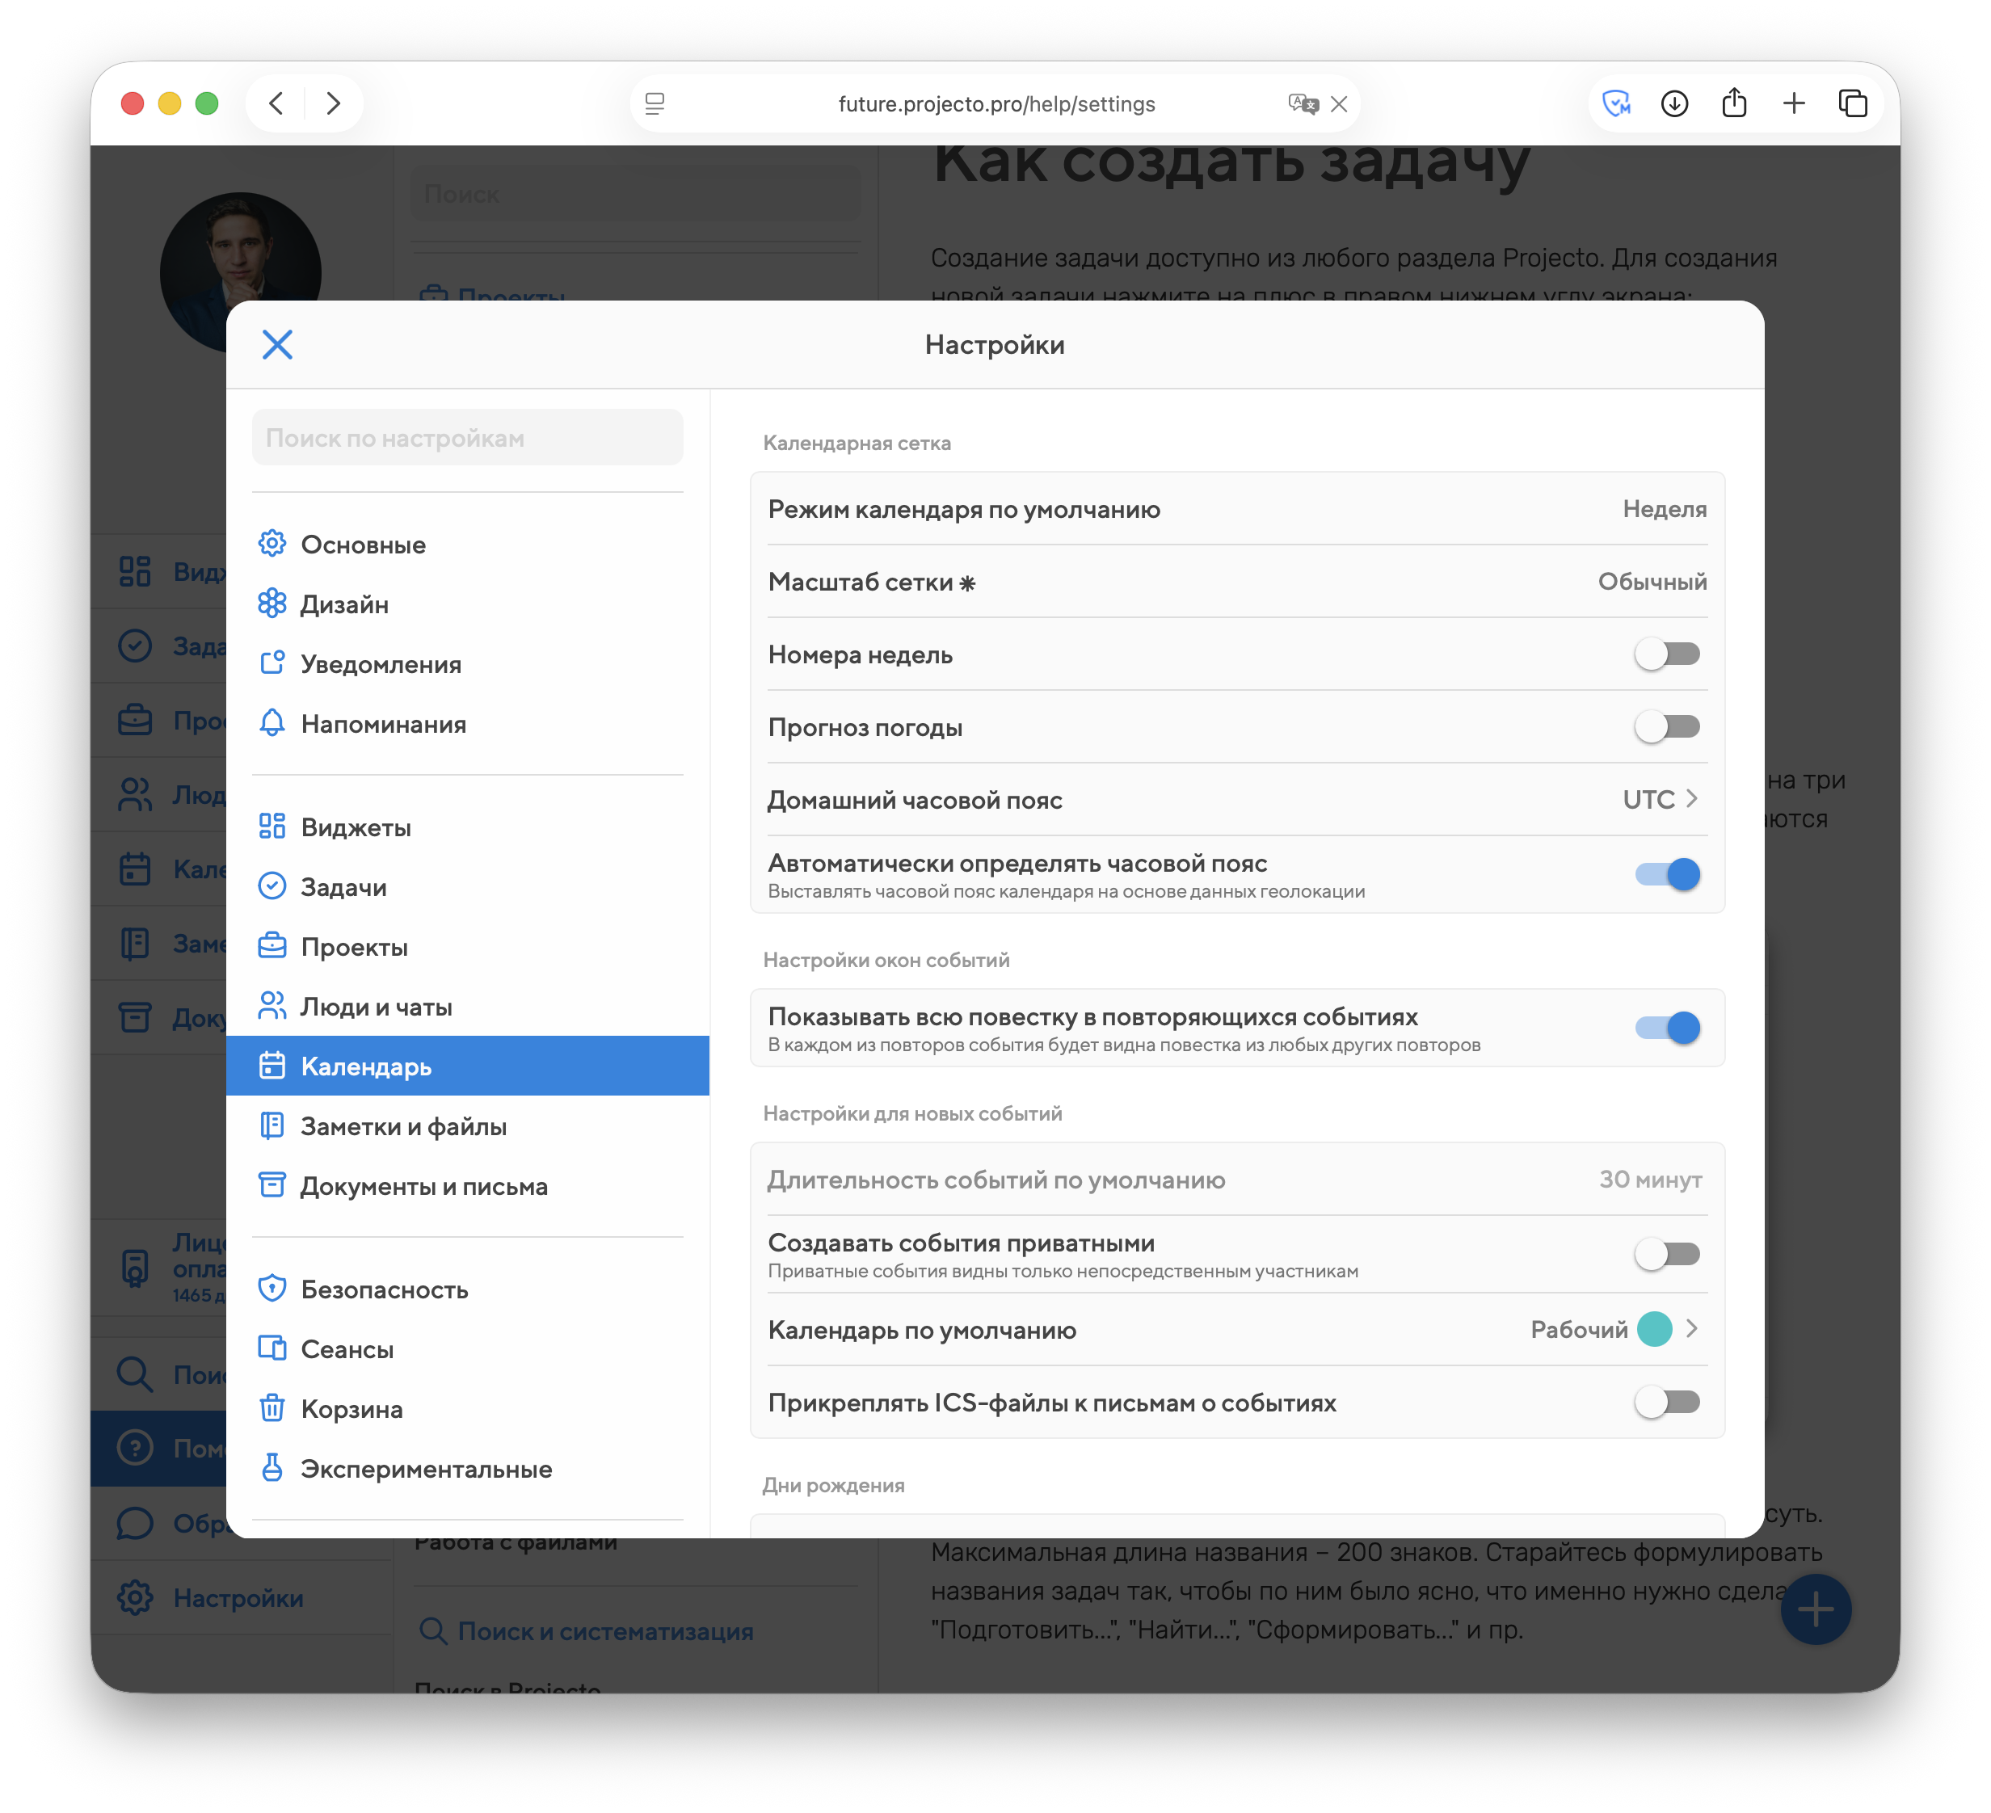
Task: Click the Напоминания bell icon
Action: click(x=271, y=723)
